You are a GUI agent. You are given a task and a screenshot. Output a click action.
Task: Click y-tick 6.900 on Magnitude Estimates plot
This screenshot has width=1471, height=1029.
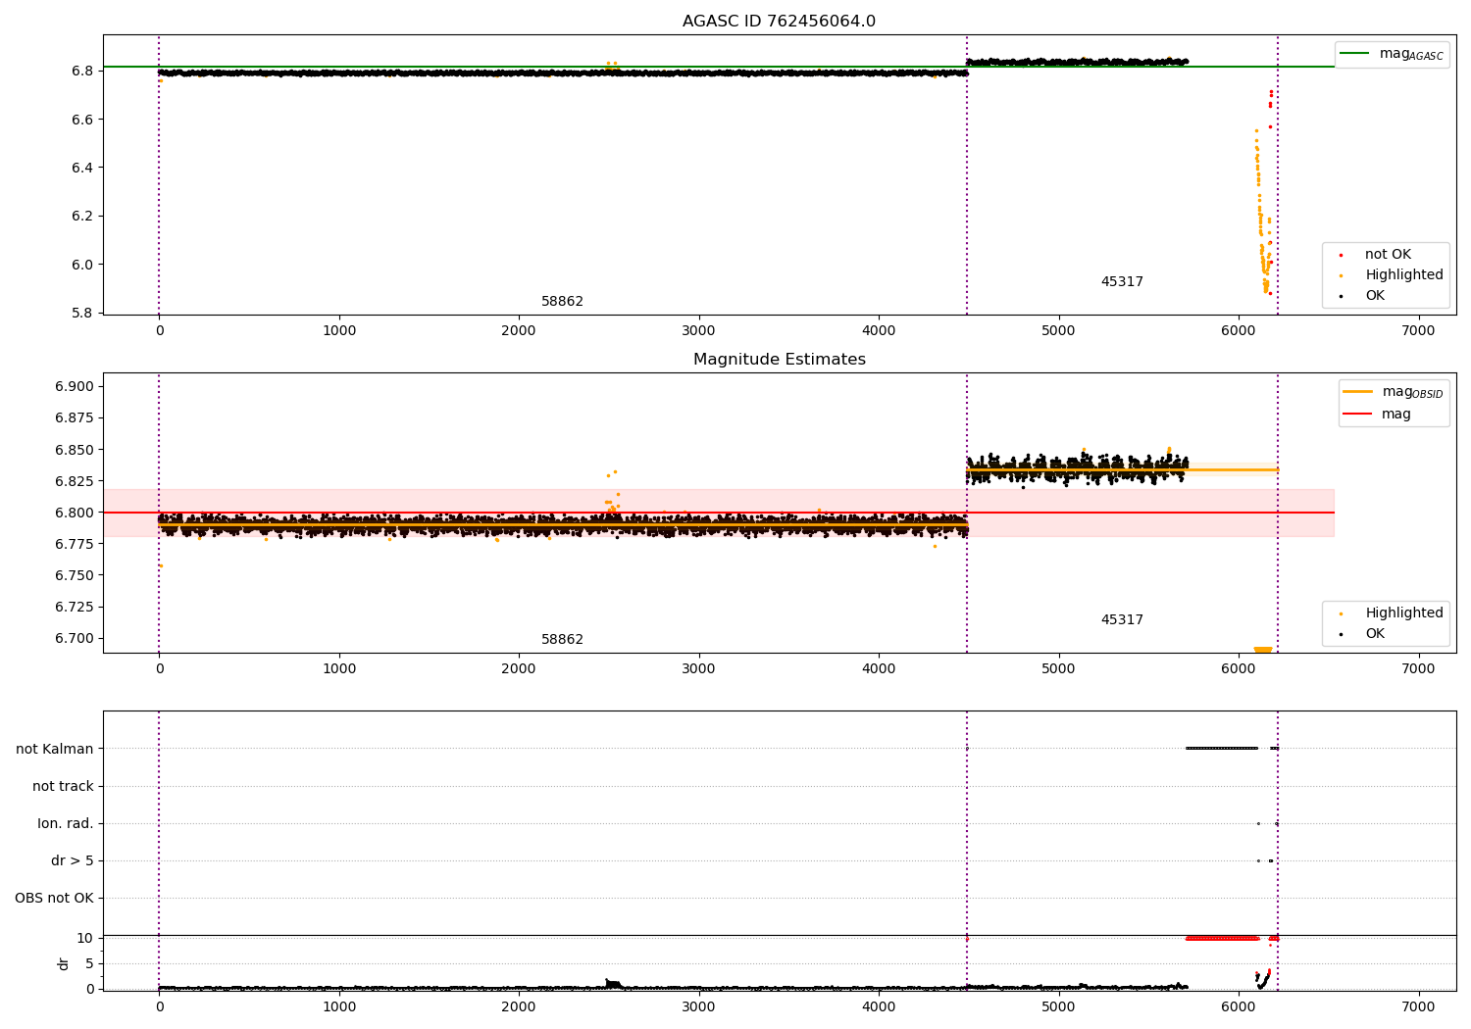(x=75, y=387)
